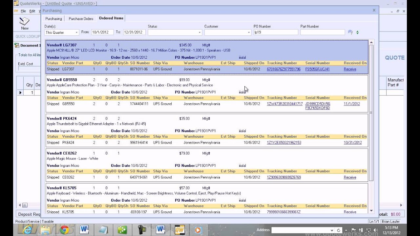Click tracking number 1Z1Y2E050321962153

[x=284, y=143]
